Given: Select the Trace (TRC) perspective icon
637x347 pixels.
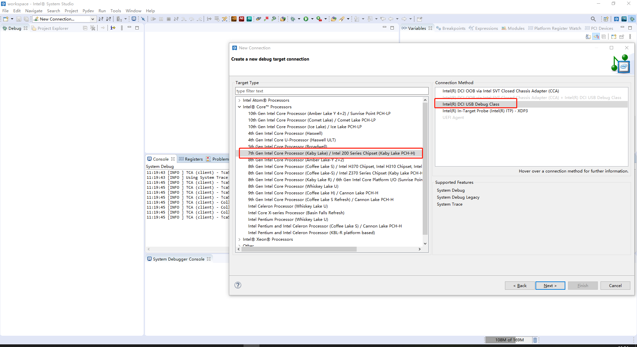Looking at the screenshot, I should tap(624, 19).
